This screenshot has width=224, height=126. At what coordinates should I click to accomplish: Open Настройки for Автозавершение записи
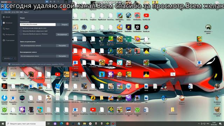(x=62, y=56)
